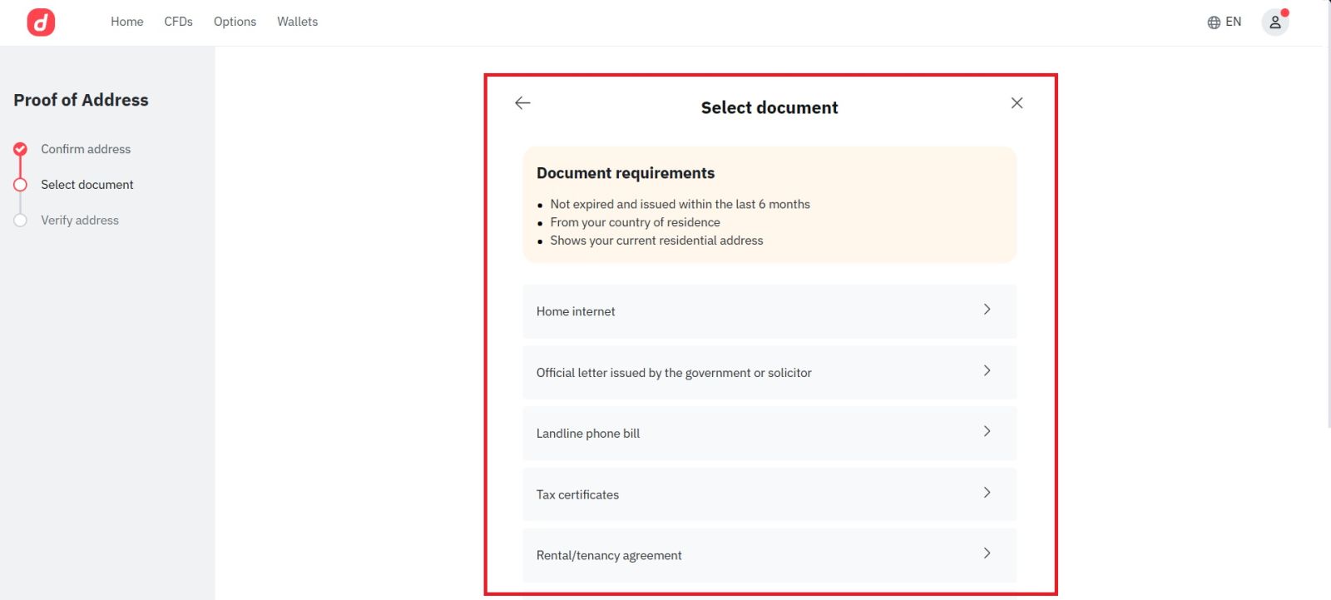Go back using the left arrow icon
The height and width of the screenshot is (600, 1331).
tap(522, 103)
